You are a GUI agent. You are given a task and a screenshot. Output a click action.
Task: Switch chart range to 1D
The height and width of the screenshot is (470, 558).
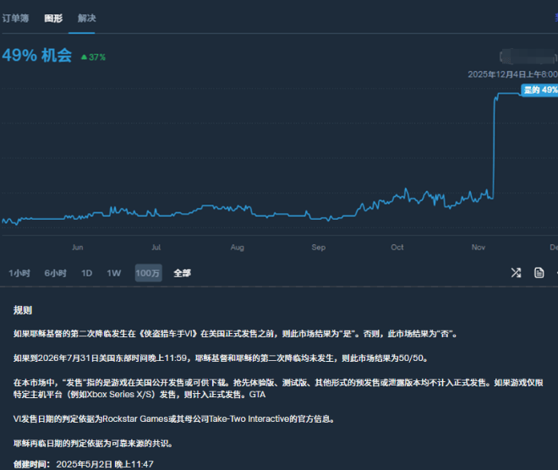(x=86, y=273)
